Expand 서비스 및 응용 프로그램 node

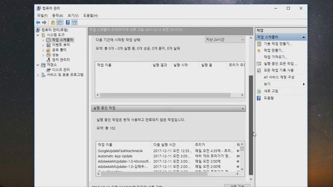(38, 75)
